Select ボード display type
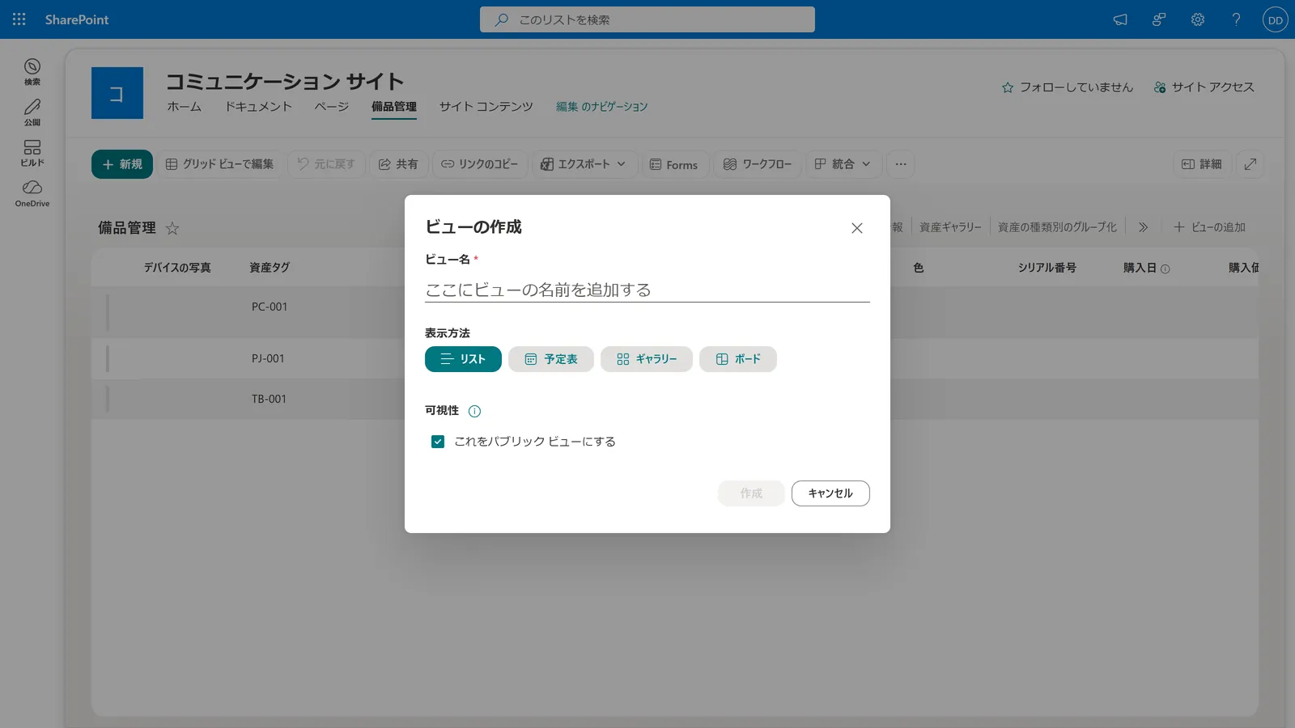 tap(738, 359)
